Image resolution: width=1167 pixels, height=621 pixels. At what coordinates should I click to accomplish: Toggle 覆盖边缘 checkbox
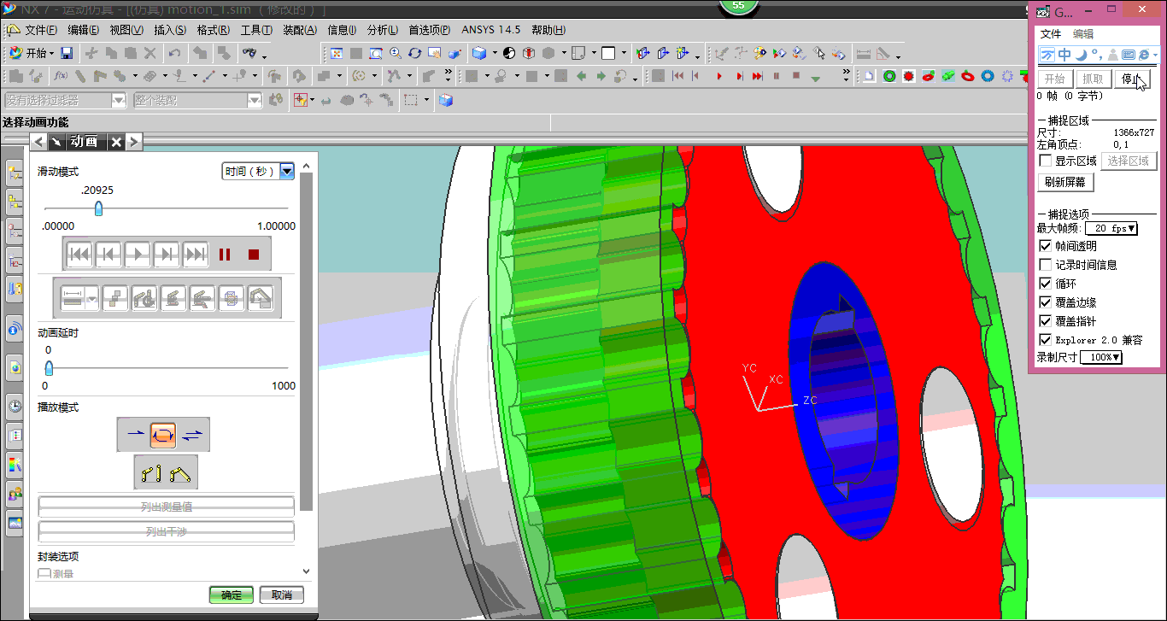(x=1045, y=302)
